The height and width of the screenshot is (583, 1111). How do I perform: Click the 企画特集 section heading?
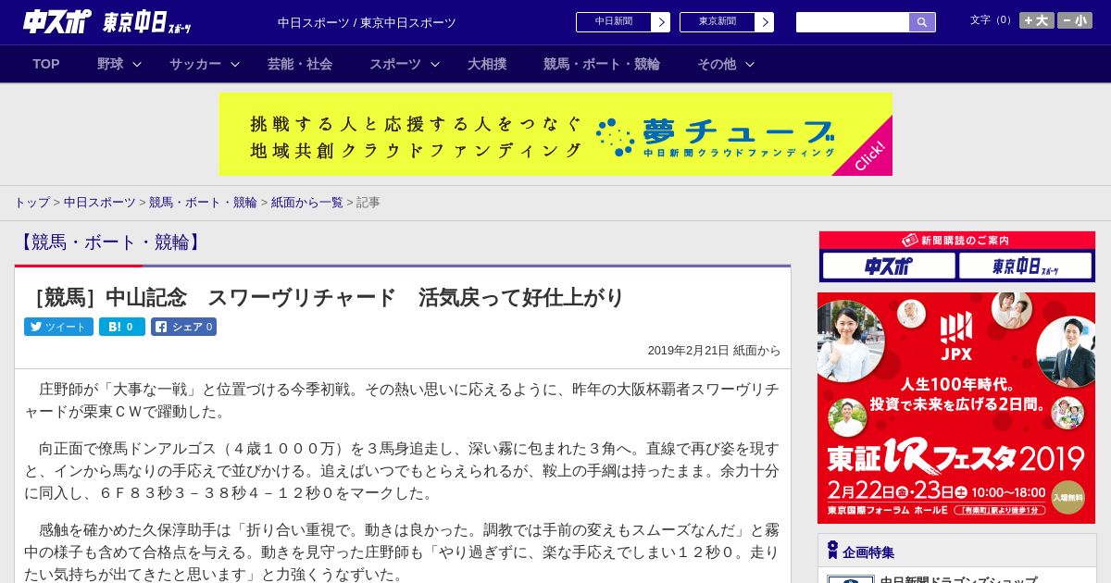[868, 552]
